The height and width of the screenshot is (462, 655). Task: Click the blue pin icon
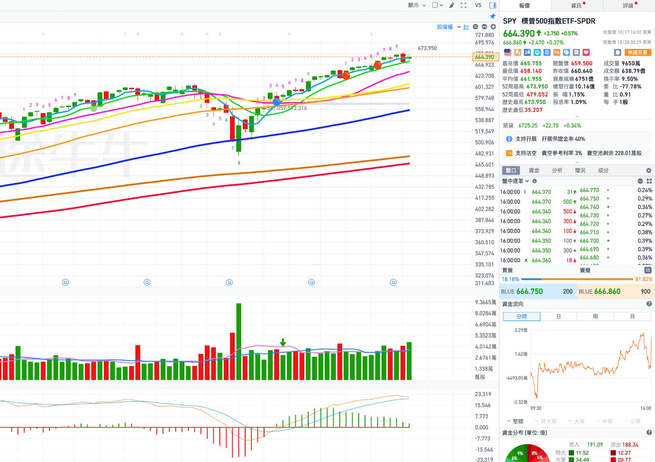(x=492, y=16)
